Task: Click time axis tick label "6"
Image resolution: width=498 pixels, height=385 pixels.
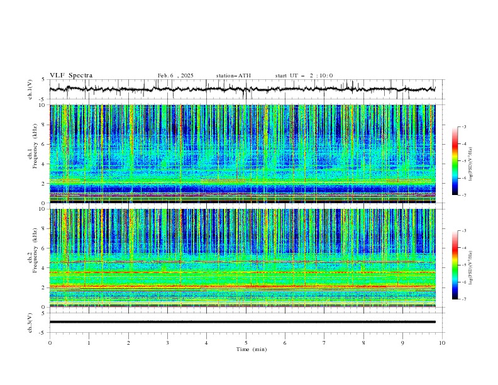Action: (x=285, y=343)
